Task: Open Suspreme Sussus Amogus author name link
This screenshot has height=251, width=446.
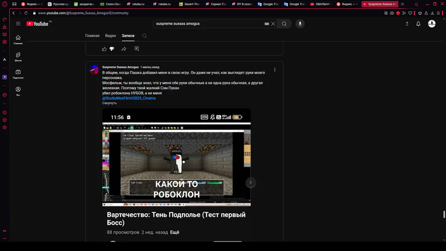Action: pos(120,67)
